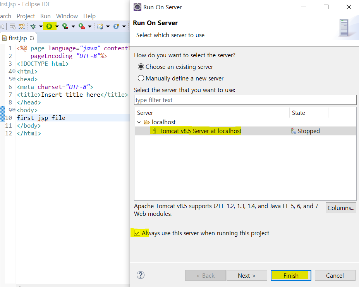Click 'first jsp file' text on line 10

[x=41, y=118]
